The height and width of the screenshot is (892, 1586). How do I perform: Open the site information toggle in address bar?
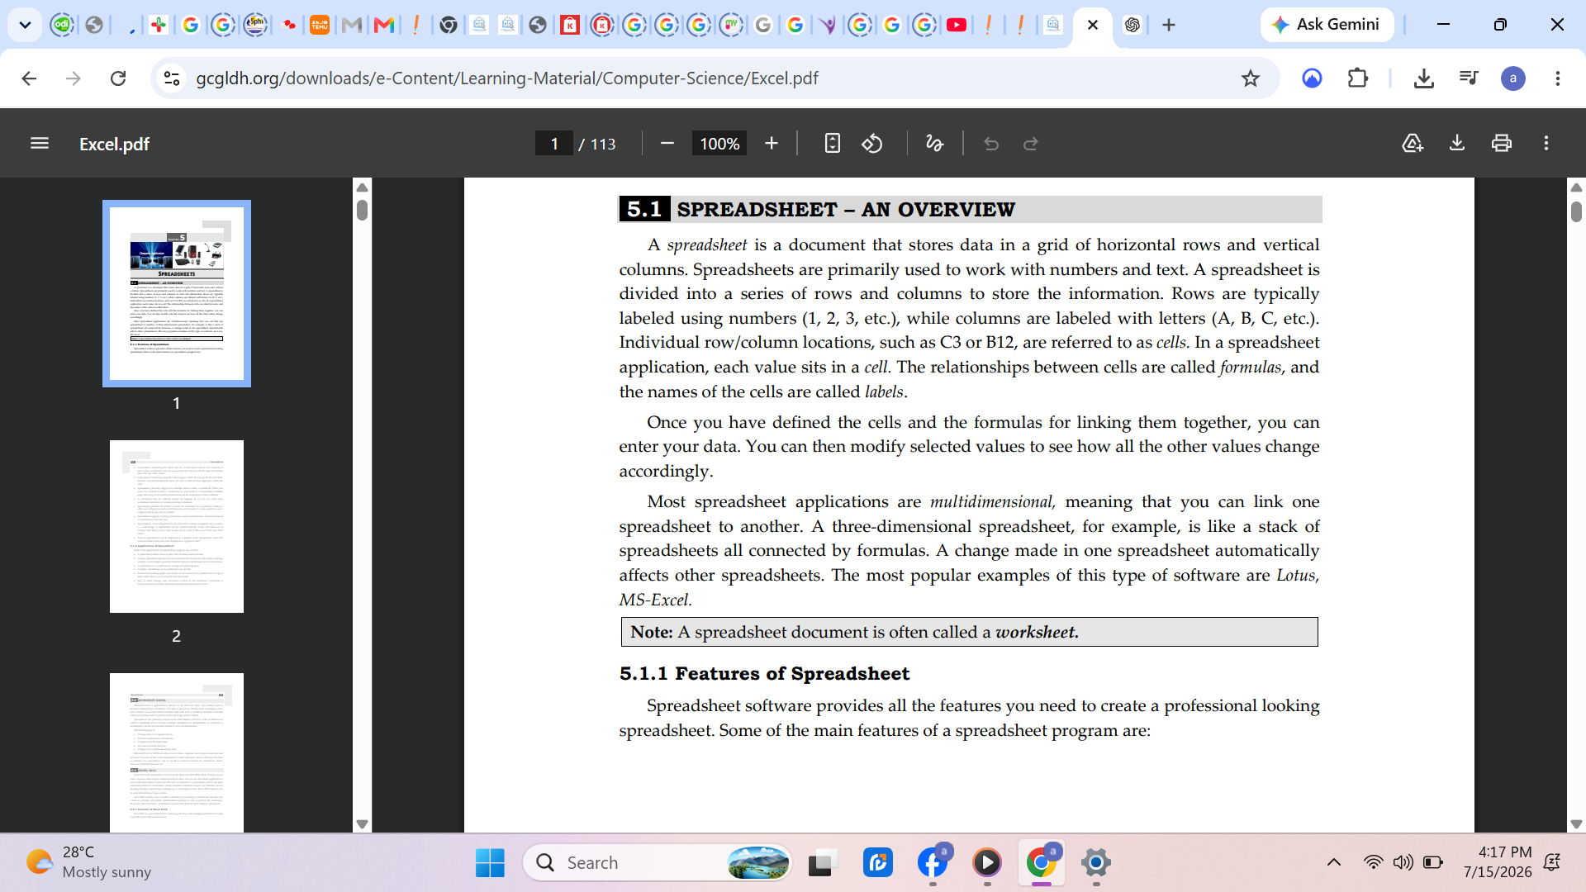tap(172, 78)
